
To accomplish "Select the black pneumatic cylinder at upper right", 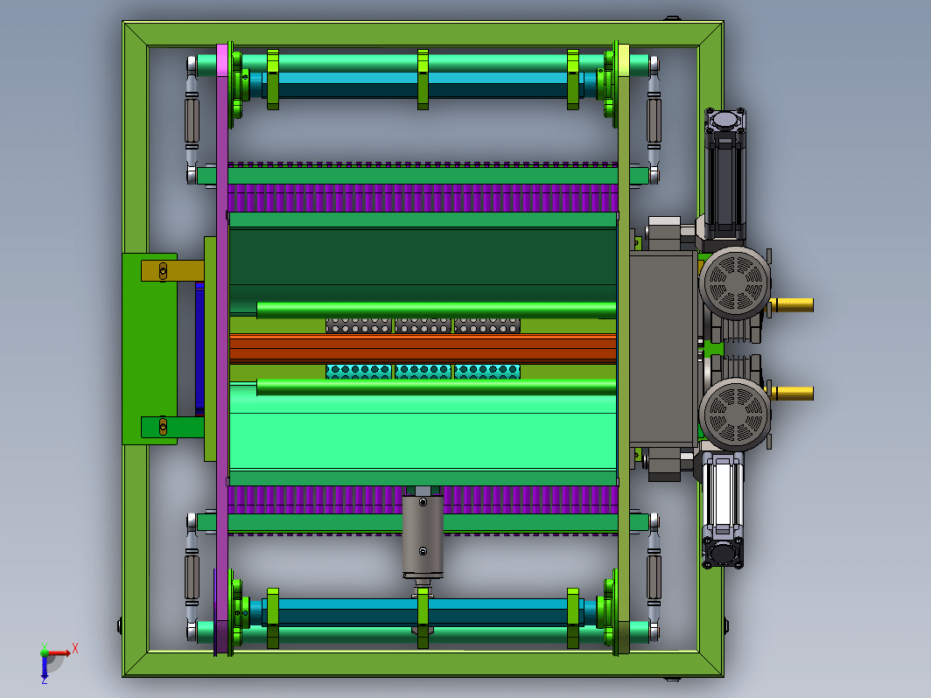I will [x=725, y=176].
